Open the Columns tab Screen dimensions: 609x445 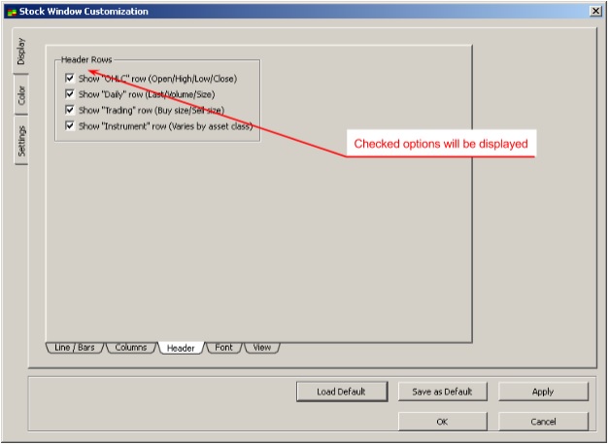(130, 348)
